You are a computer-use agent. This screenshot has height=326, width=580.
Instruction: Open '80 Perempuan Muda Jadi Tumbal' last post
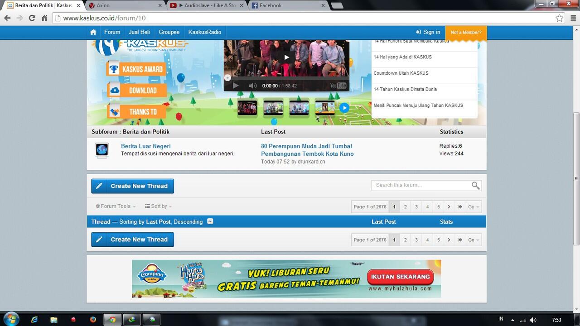pyautogui.click(x=307, y=150)
